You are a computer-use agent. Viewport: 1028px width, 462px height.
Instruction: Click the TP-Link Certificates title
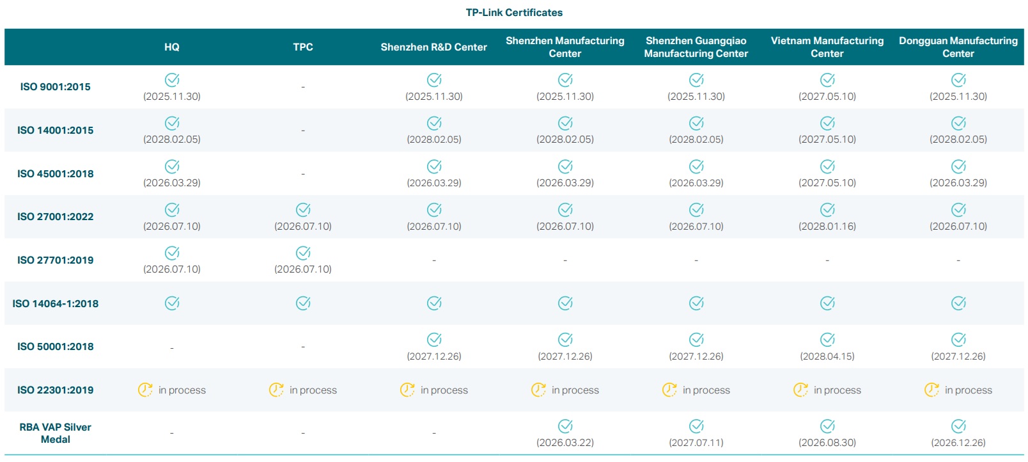pos(514,13)
